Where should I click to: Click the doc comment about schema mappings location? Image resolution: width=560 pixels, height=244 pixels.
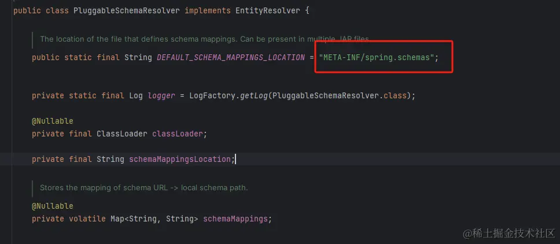coord(205,39)
